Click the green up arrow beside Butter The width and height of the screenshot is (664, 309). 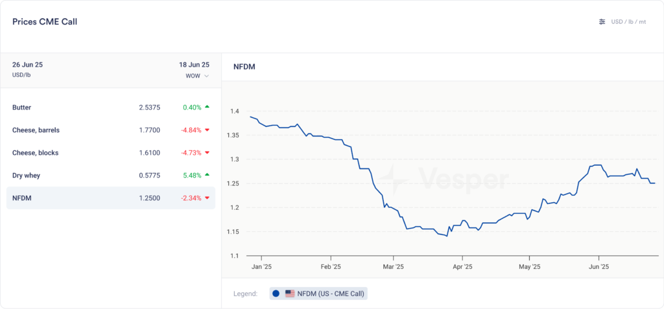[207, 107]
